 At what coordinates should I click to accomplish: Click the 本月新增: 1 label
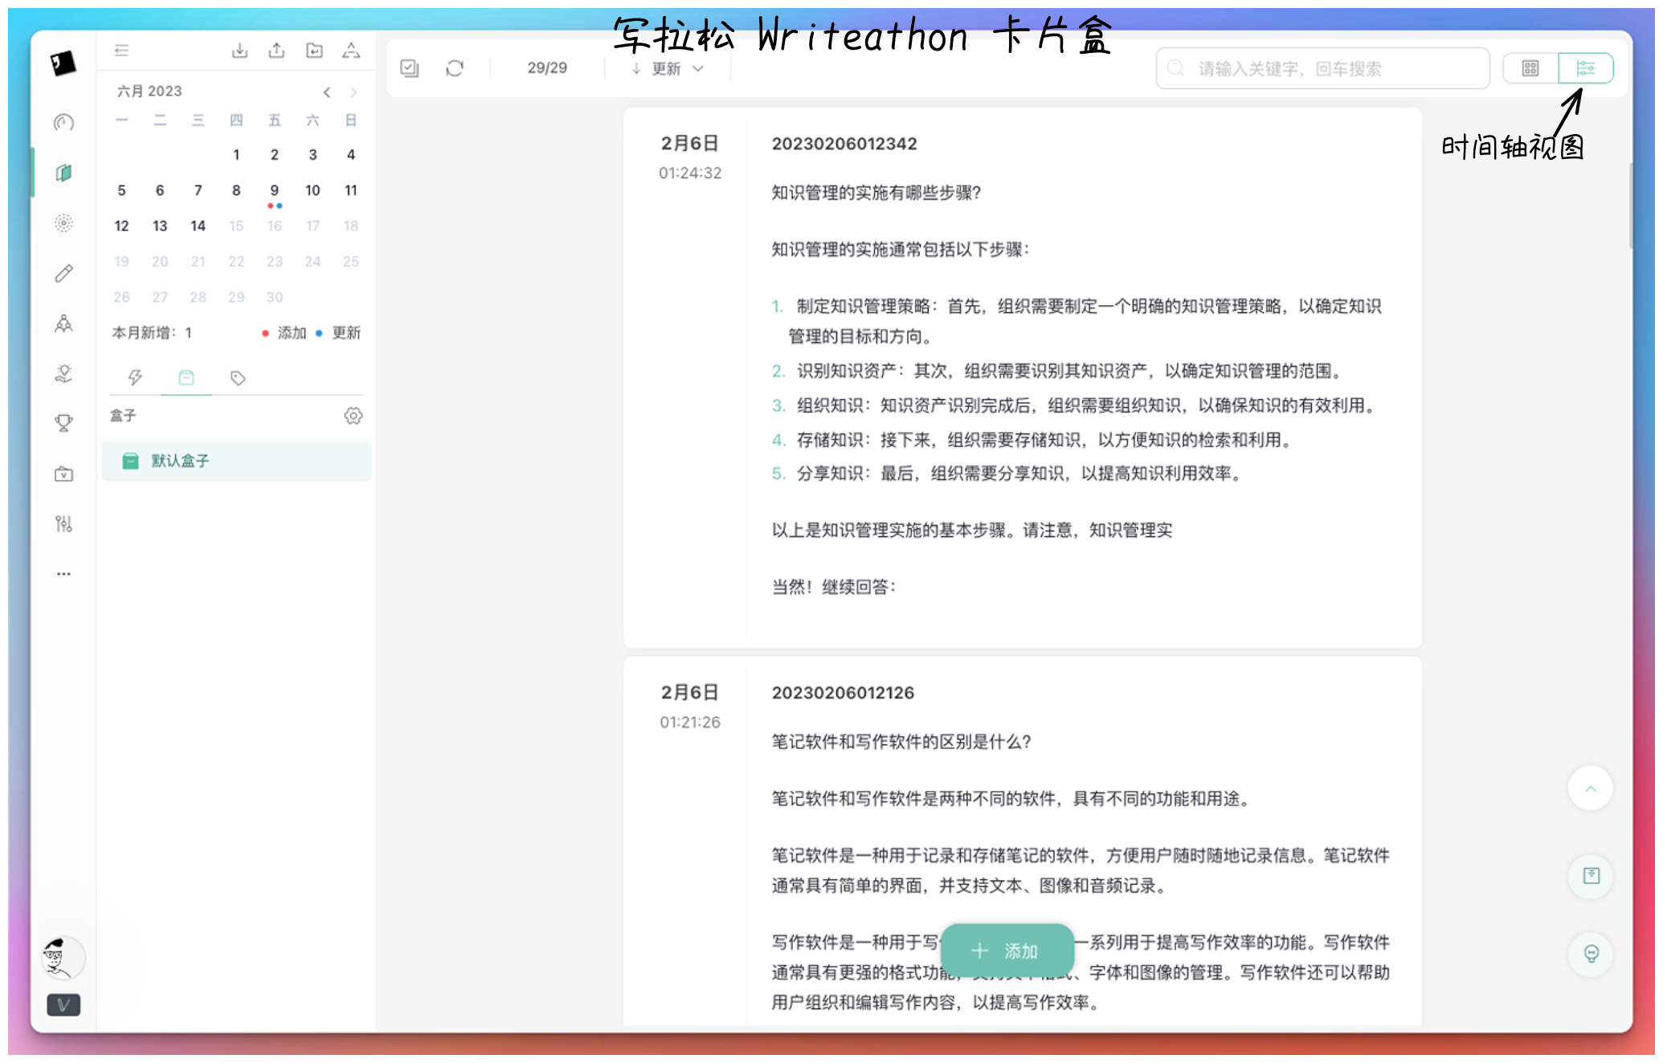coord(152,332)
